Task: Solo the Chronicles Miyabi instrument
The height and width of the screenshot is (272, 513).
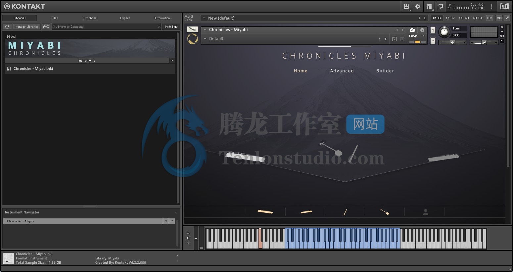Action: 433,30
